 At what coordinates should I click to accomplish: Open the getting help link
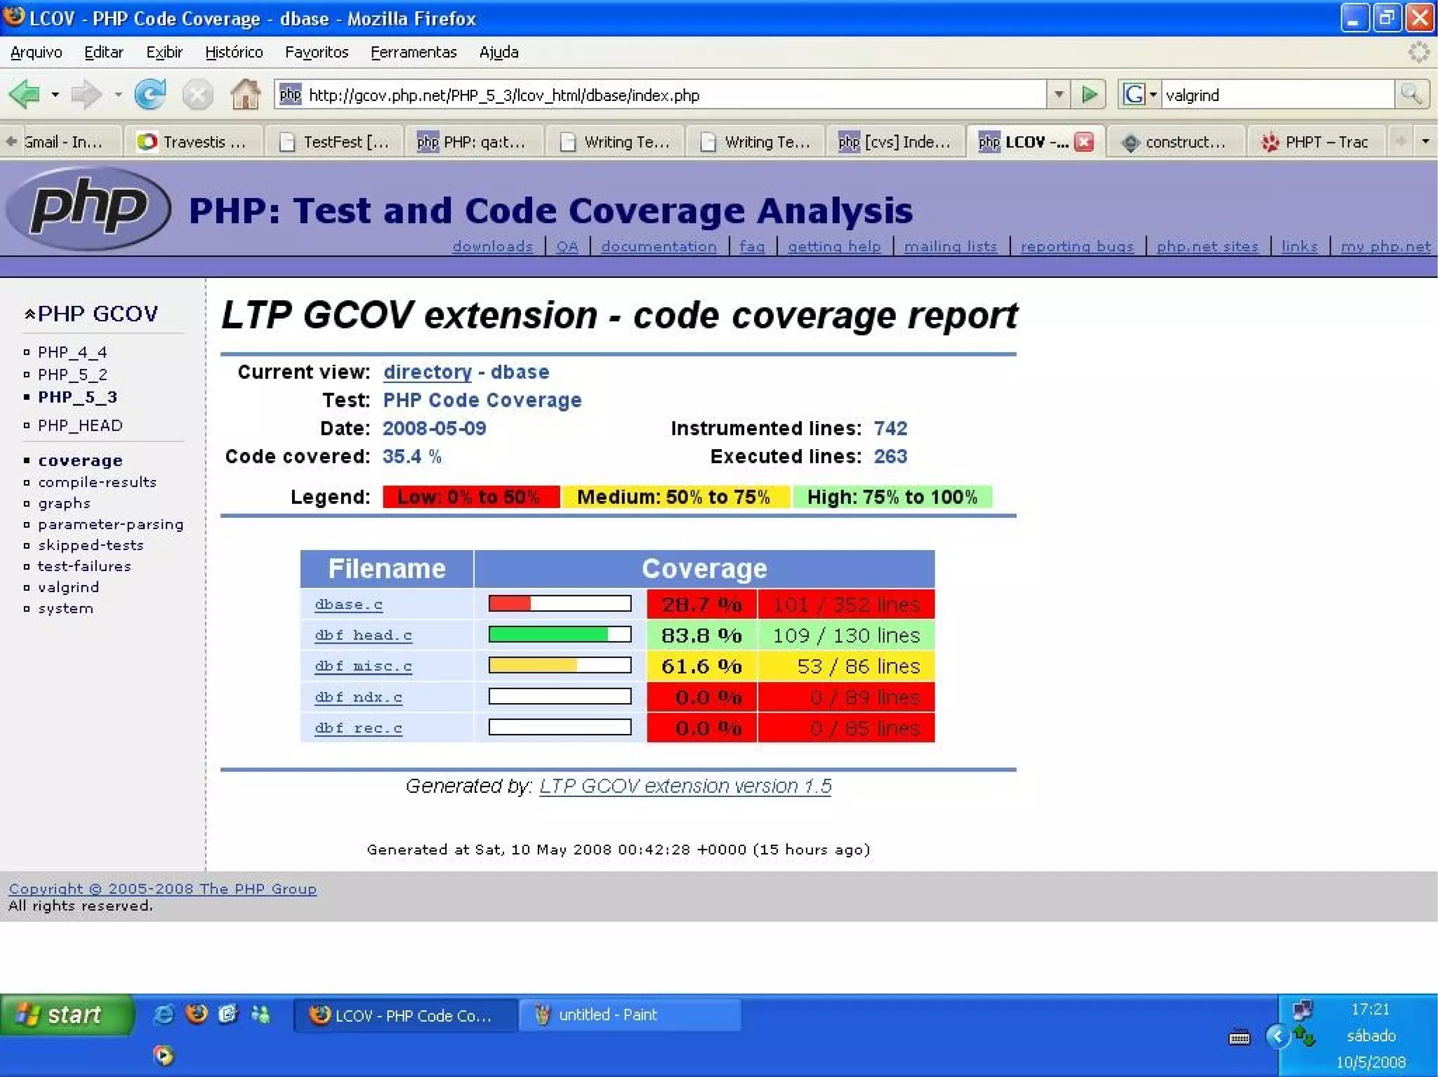[x=834, y=246]
